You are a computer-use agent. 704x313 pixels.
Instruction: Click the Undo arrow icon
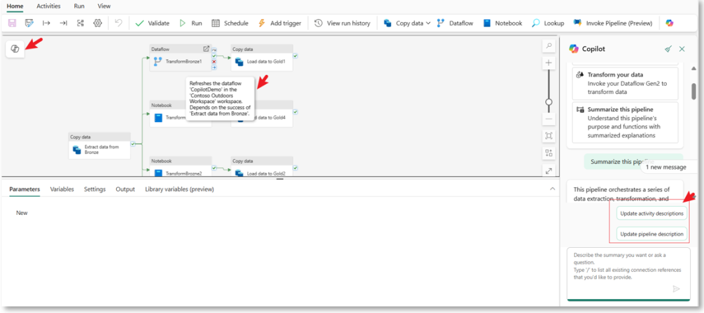point(118,23)
